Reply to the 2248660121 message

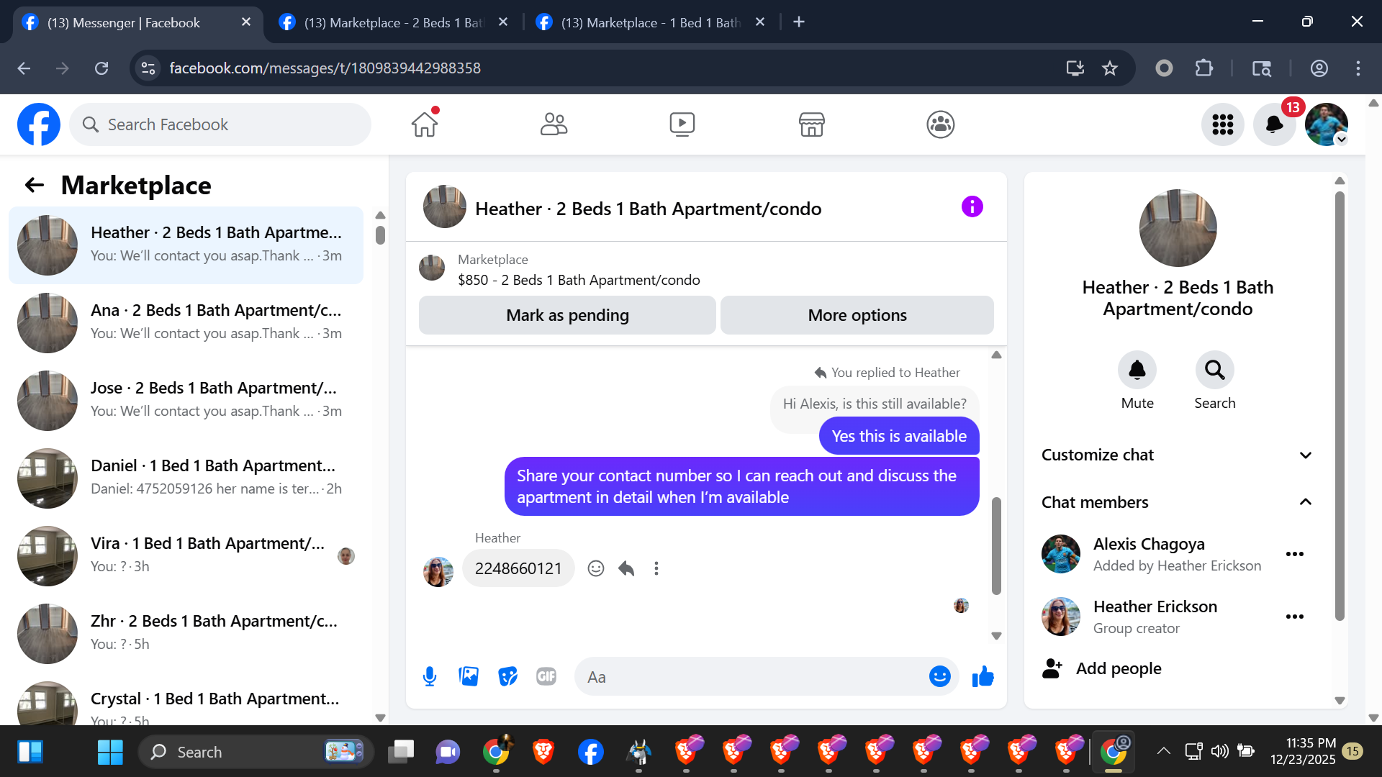(626, 568)
